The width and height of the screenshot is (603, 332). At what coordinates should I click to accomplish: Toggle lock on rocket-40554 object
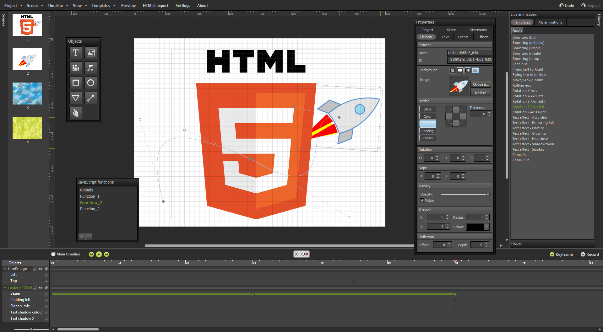point(35,288)
